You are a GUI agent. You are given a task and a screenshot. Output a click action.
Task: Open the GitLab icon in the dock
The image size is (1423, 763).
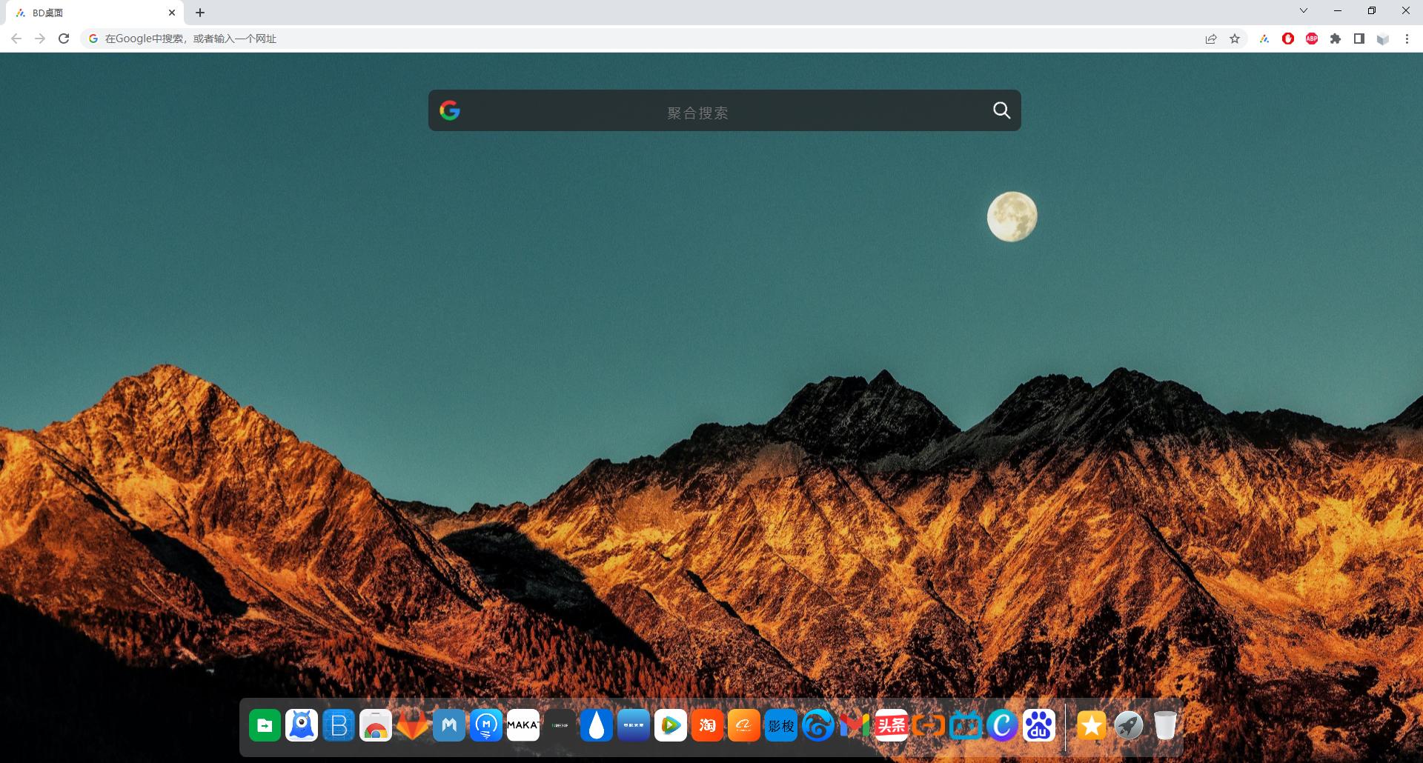pyautogui.click(x=412, y=726)
